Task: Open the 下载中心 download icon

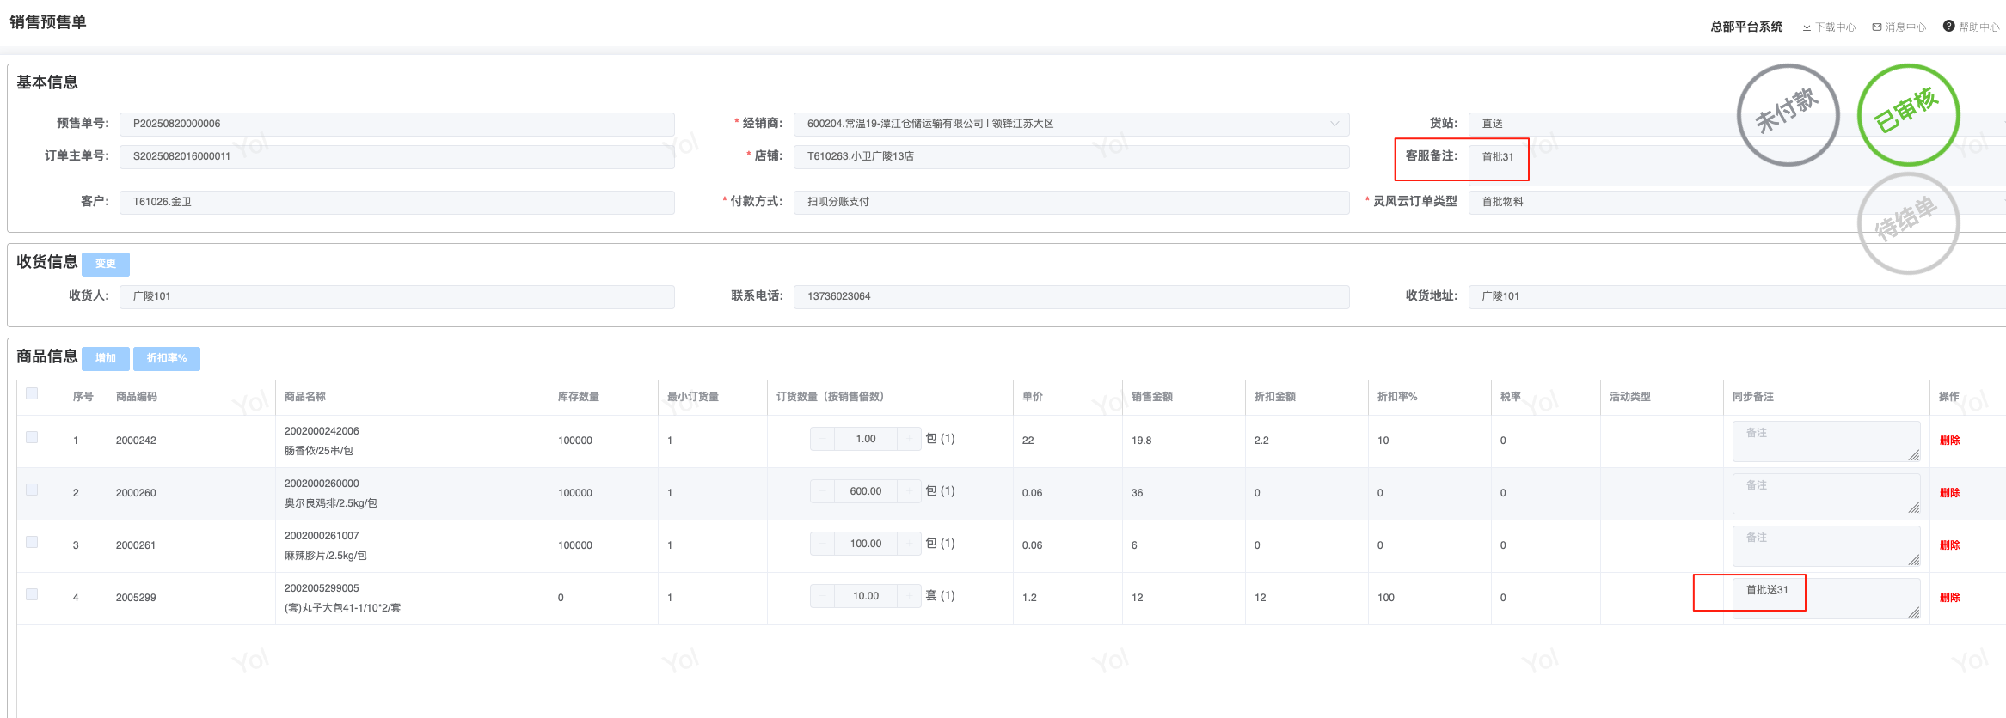Action: click(1807, 27)
